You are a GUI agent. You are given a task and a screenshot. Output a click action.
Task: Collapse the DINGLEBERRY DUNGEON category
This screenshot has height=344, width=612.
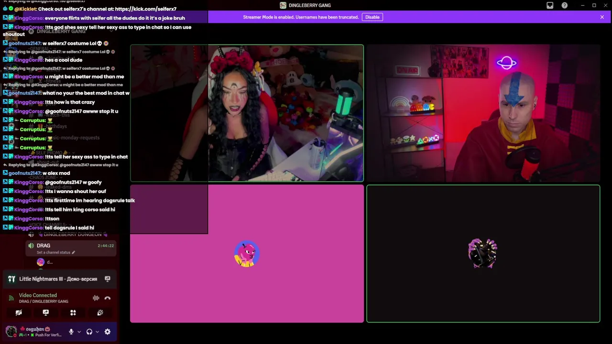(x=72, y=235)
